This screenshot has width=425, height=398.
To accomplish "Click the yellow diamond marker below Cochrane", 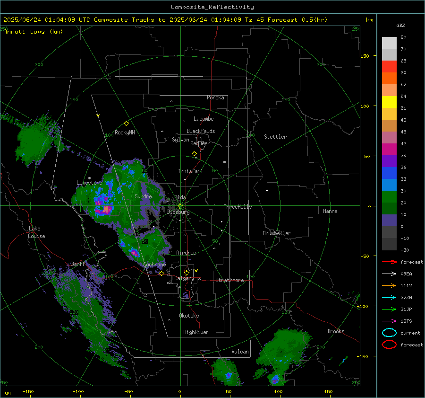I will pyautogui.click(x=161, y=273).
